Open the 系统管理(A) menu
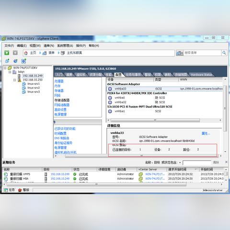 click(x=65, y=46)
